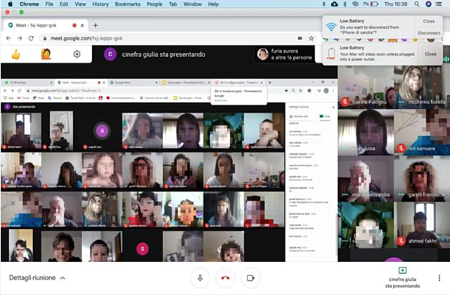This screenshot has height=295, width=450.
Task: Open the View menu
Action: click(x=80, y=4)
